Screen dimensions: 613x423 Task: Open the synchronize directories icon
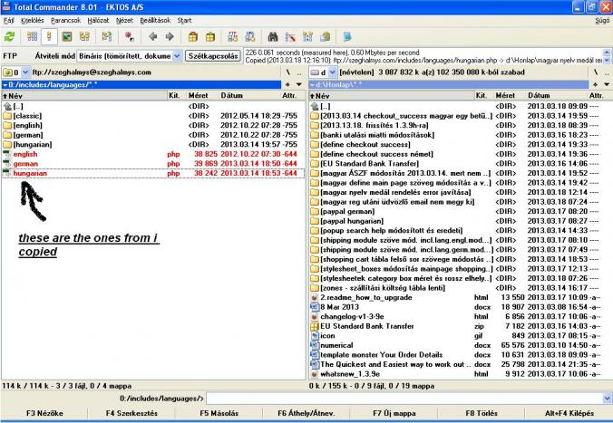click(x=307, y=37)
